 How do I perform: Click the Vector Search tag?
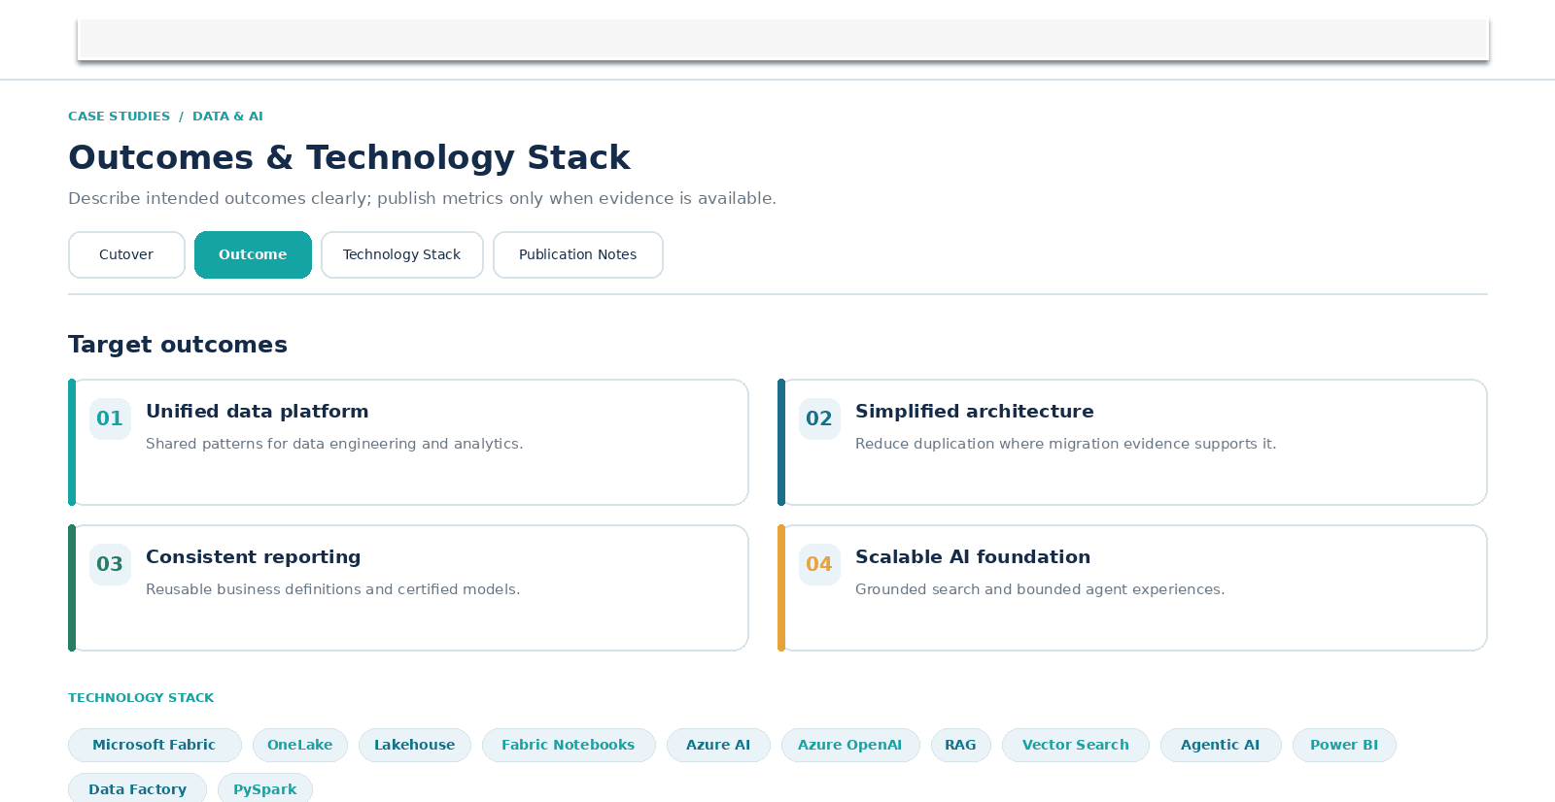1076,745
